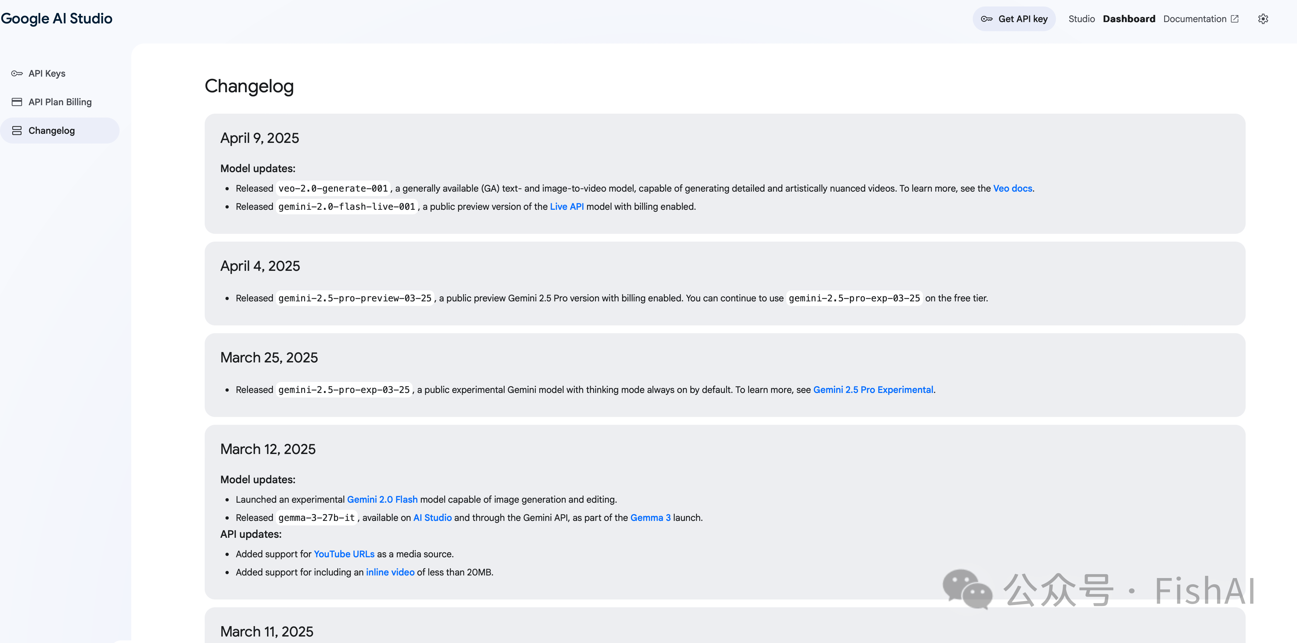This screenshot has width=1297, height=643.
Task: Click the April 9, 2025 heading
Action: [260, 138]
